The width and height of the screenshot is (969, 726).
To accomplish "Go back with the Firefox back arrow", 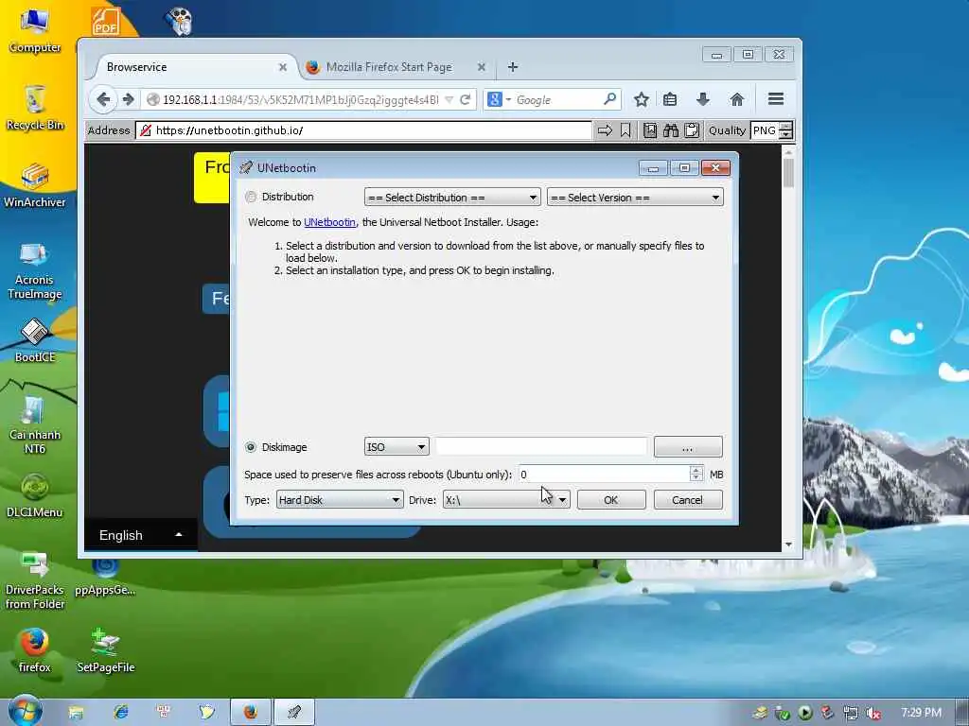I will tap(103, 99).
